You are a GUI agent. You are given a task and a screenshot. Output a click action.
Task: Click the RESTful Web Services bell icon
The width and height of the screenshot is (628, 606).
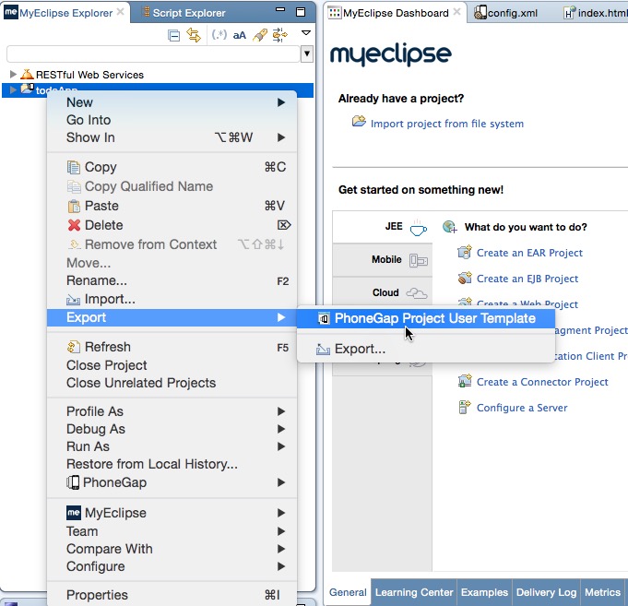click(x=27, y=74)
